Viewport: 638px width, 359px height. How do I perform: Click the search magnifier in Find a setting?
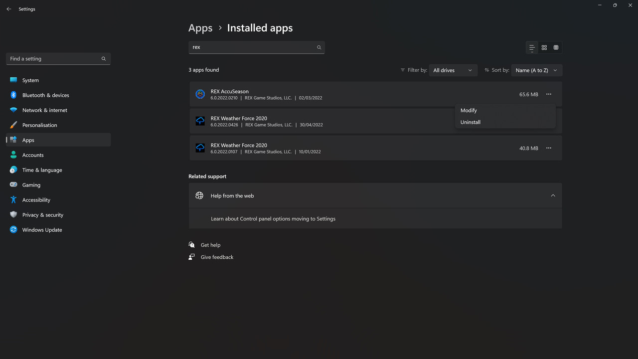[104, 59]
